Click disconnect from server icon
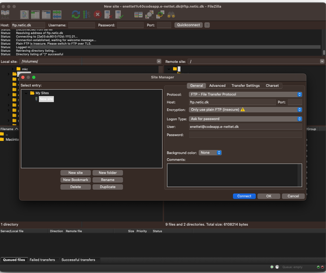326x273 pixels. (108, 14)
